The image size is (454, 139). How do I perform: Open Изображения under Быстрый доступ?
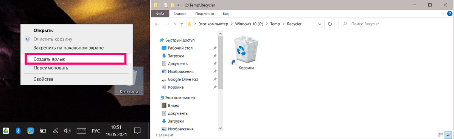click(x=180, y=71)
